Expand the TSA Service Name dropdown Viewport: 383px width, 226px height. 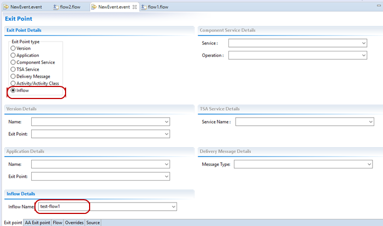coord(370,121)
